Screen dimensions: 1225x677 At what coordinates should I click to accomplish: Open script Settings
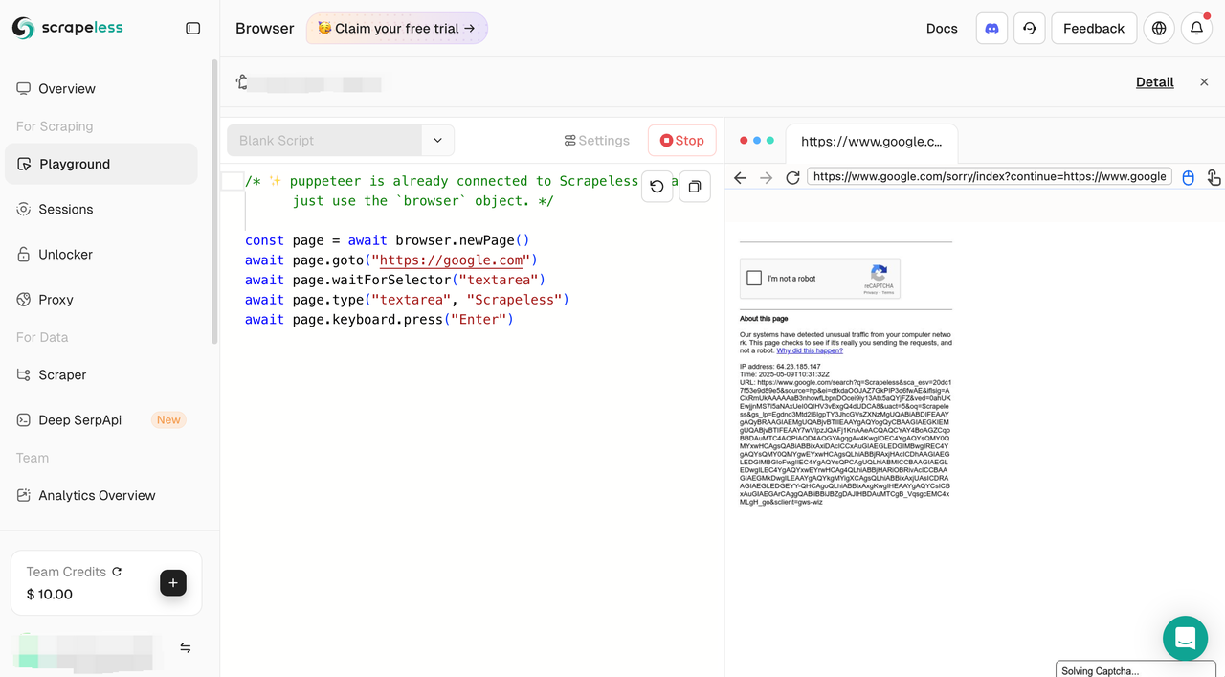(x=596, y=140)
